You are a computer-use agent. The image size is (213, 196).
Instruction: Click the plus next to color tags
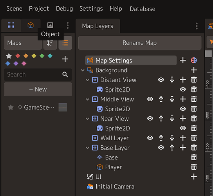tap(65, 59)
